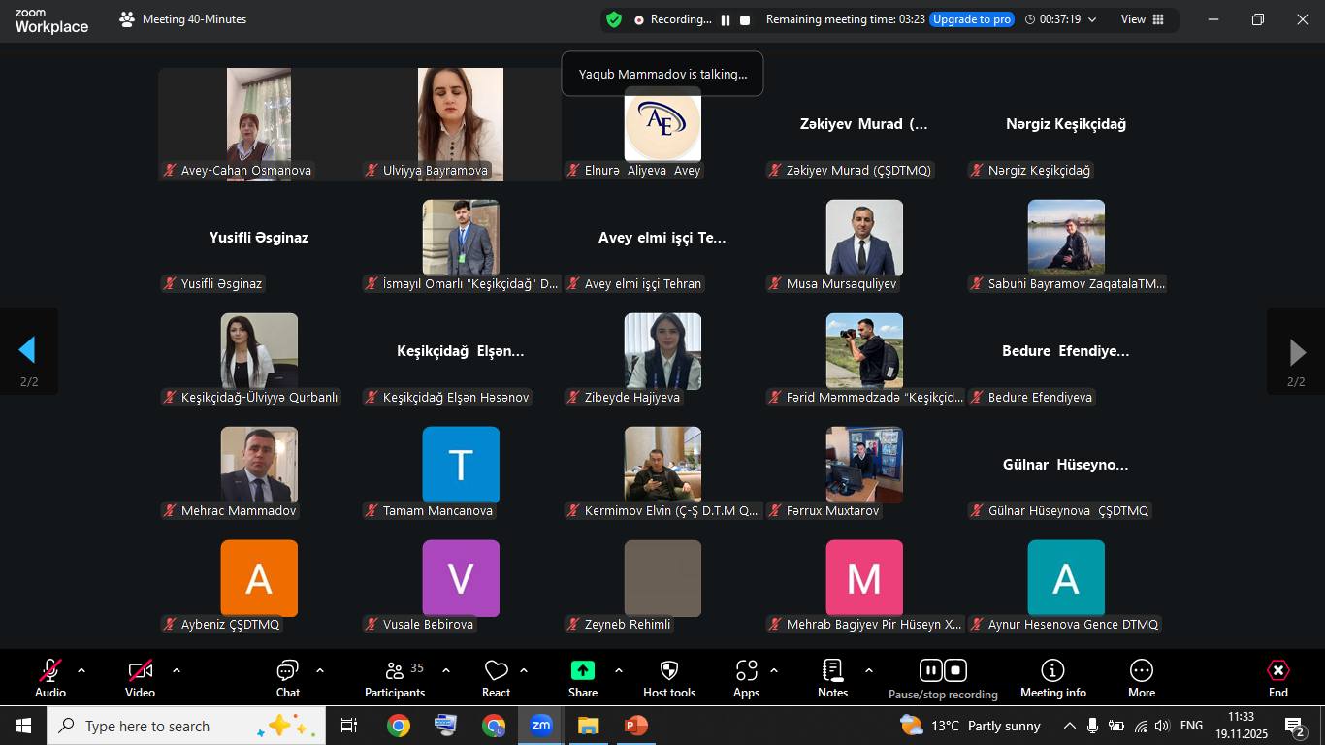Pause recording in bottom toolbar
Viewport: 1325px width, 745px height.
[x=930, y=670]
